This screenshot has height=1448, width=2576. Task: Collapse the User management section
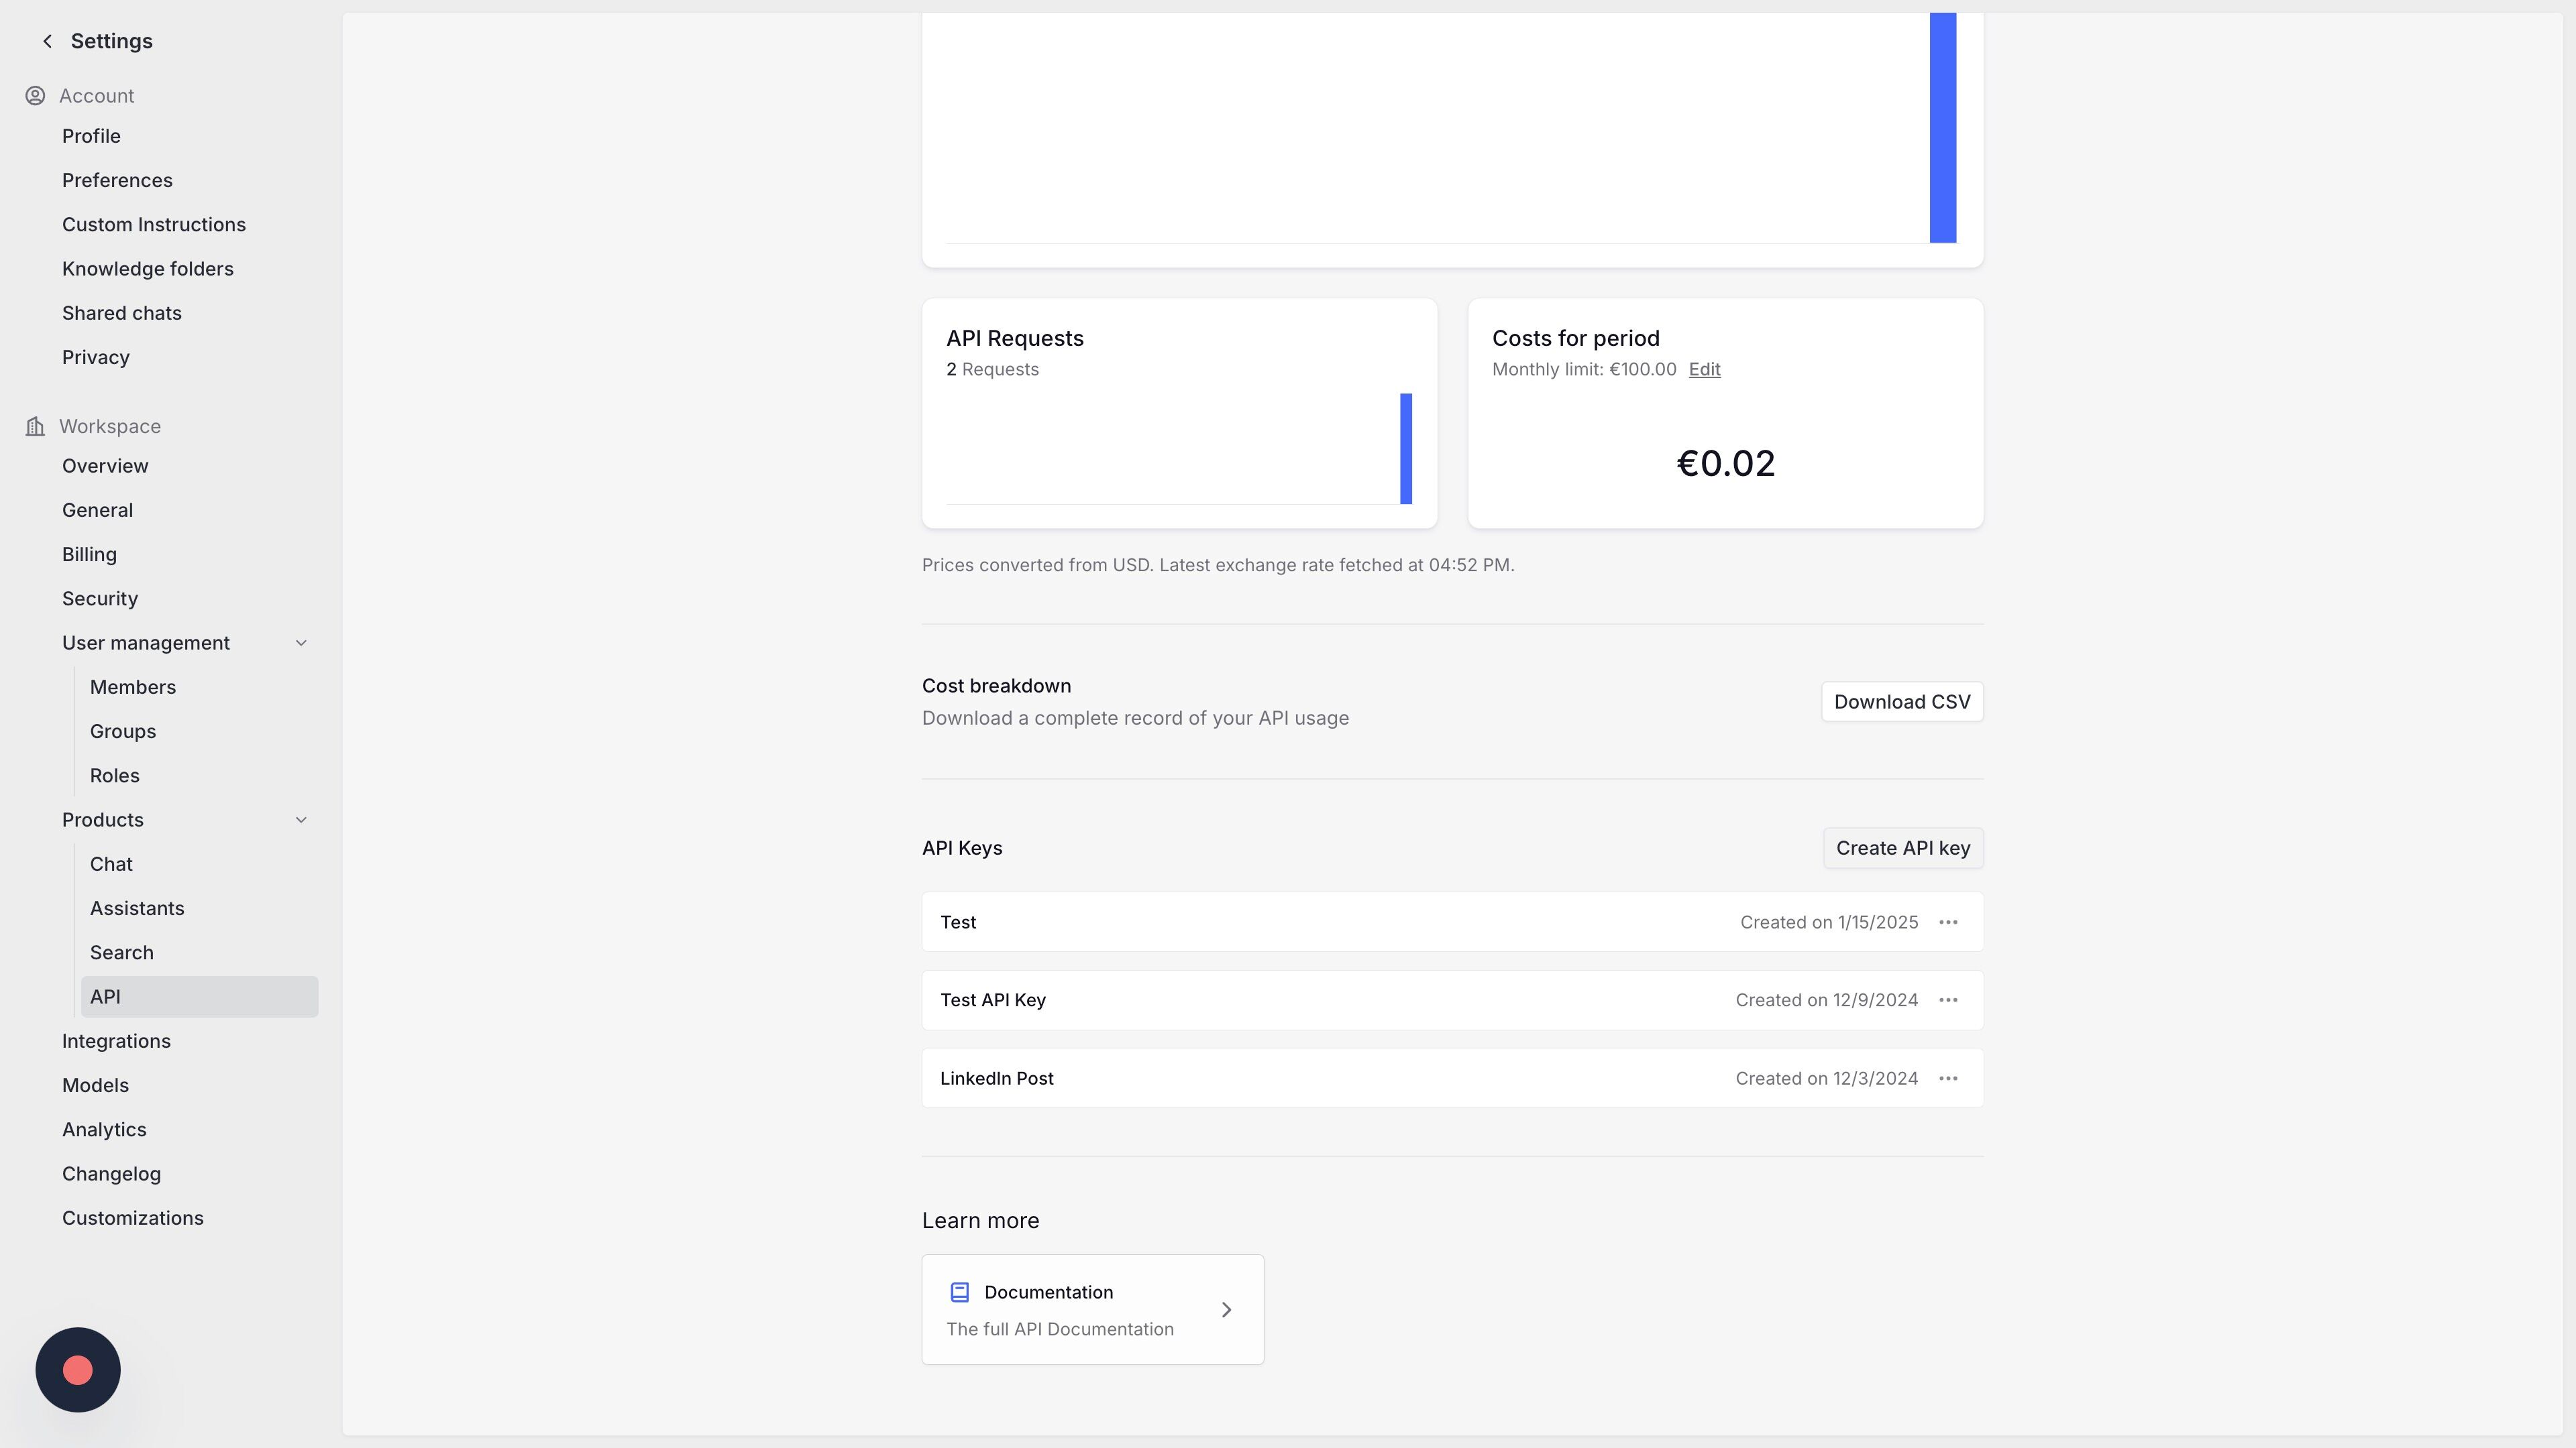pyautogui.click(x=301, y=644)
